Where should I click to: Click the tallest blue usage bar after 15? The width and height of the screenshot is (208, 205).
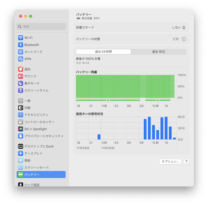pyautogui.click(x=166, y=128)
